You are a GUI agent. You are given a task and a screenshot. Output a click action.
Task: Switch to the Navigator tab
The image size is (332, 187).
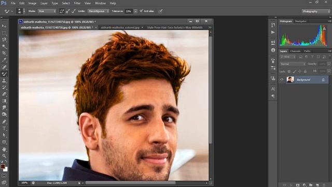click(301, 21)
